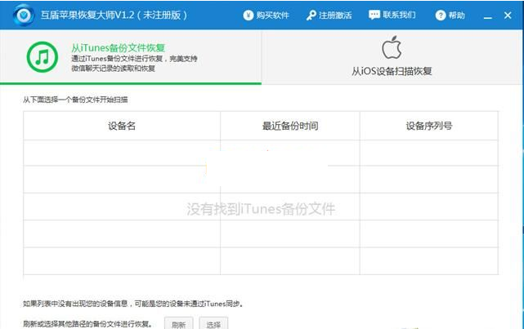Click the Apple logo icon
This screenshot has width=524, height=329.
[x=392, y=48]
